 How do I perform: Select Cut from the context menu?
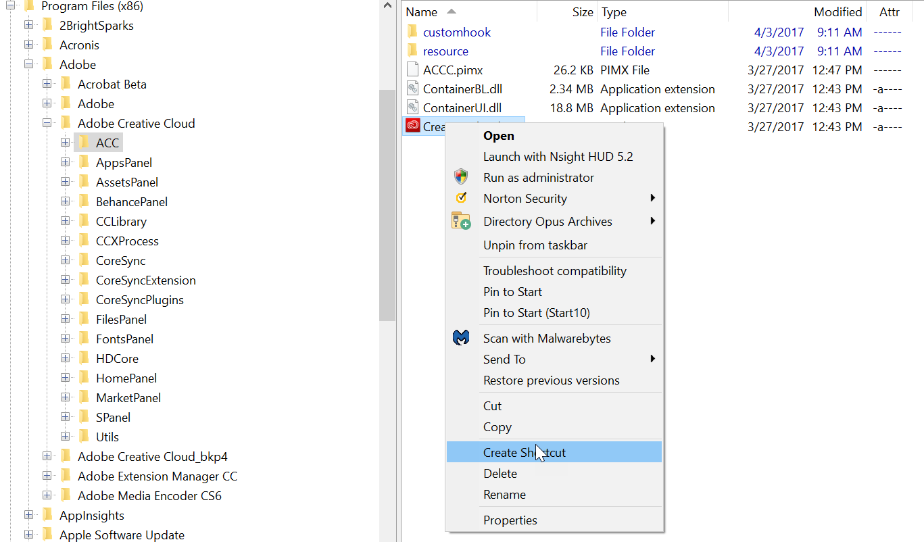(x=493, y=406)
